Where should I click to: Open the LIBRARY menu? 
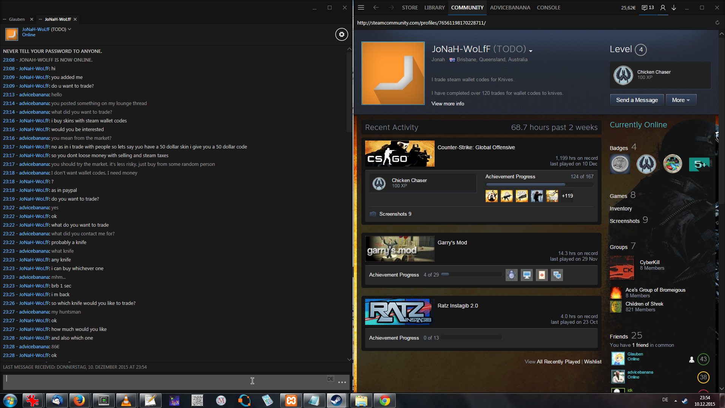(x=434, y=8)
